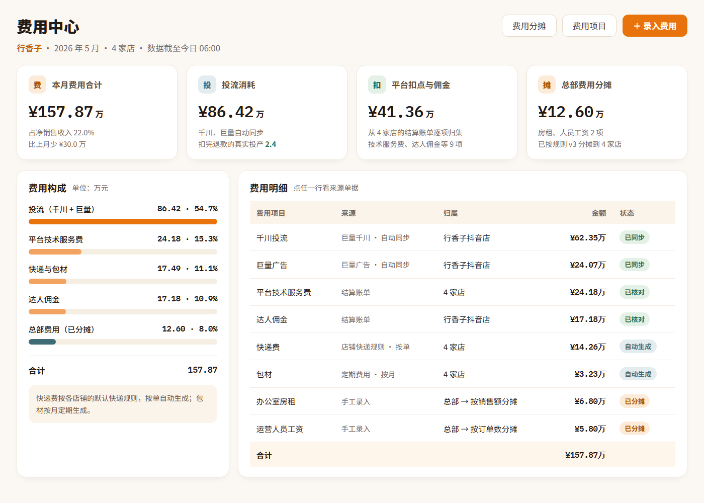Open the 巨量广告 row

coord(463,265)
